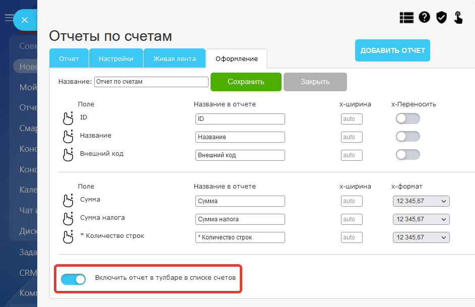
Task: Switch to the Настройки tab
Action: tap(116, 58)
